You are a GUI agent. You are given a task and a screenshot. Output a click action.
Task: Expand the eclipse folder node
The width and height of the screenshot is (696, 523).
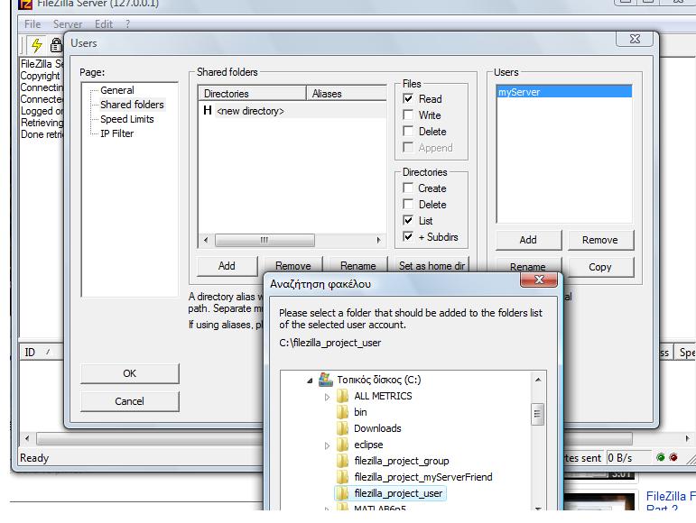(x=327, y=445)
